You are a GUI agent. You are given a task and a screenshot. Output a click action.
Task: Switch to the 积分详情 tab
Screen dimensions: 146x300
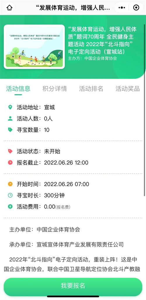click(x=55, y=89)
